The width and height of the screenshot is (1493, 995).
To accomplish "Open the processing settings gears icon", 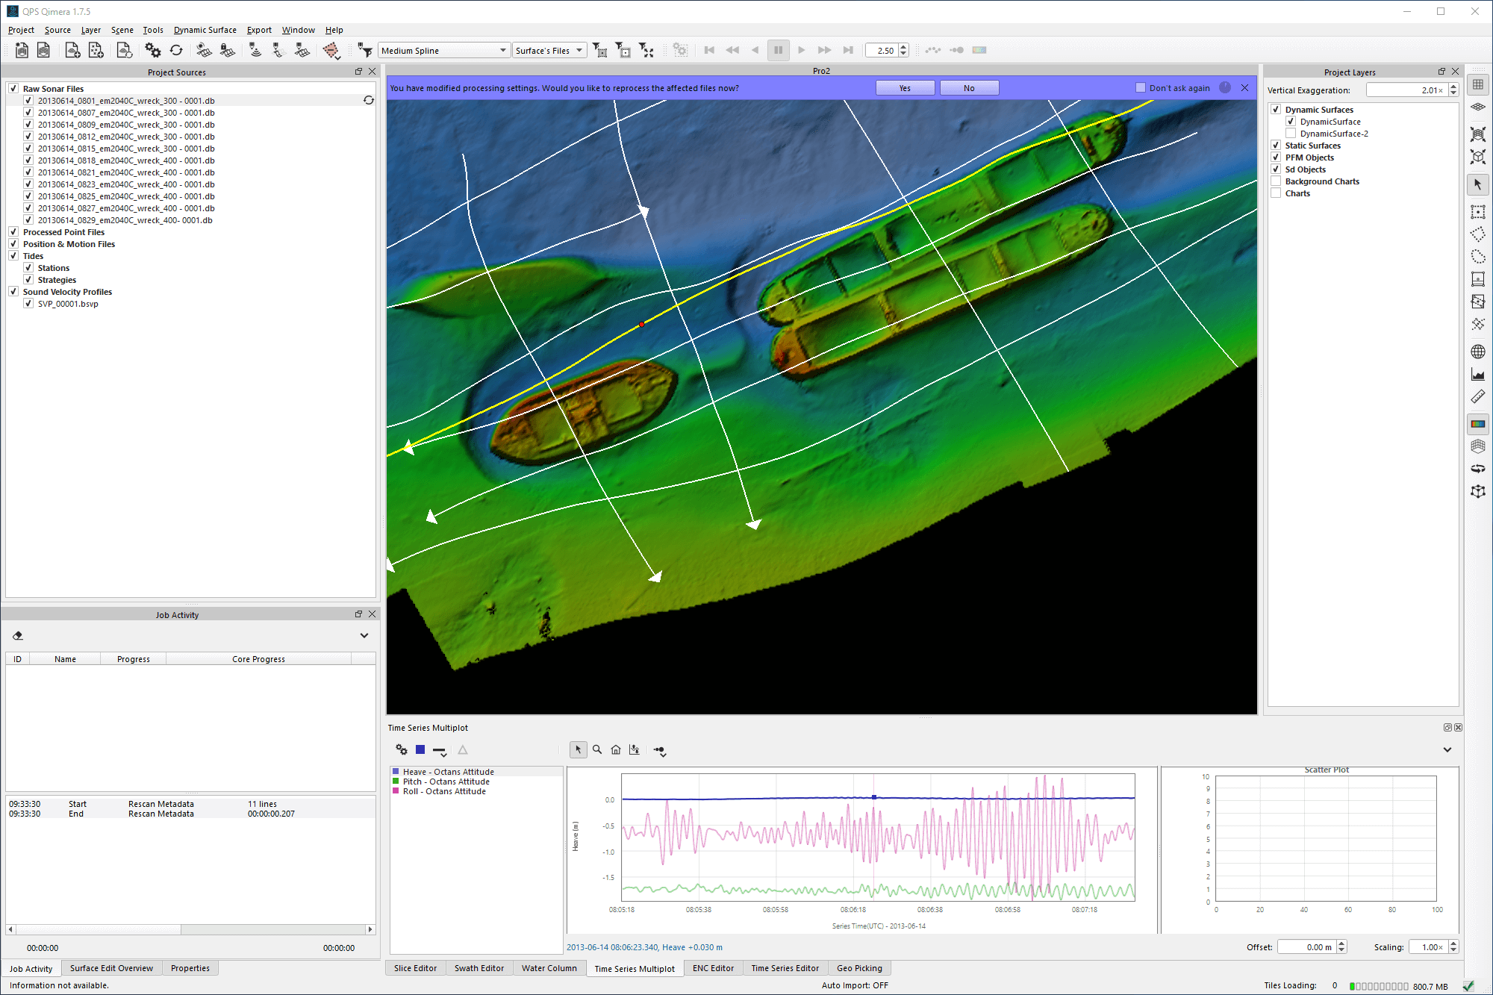I will (x=152, y=50).
